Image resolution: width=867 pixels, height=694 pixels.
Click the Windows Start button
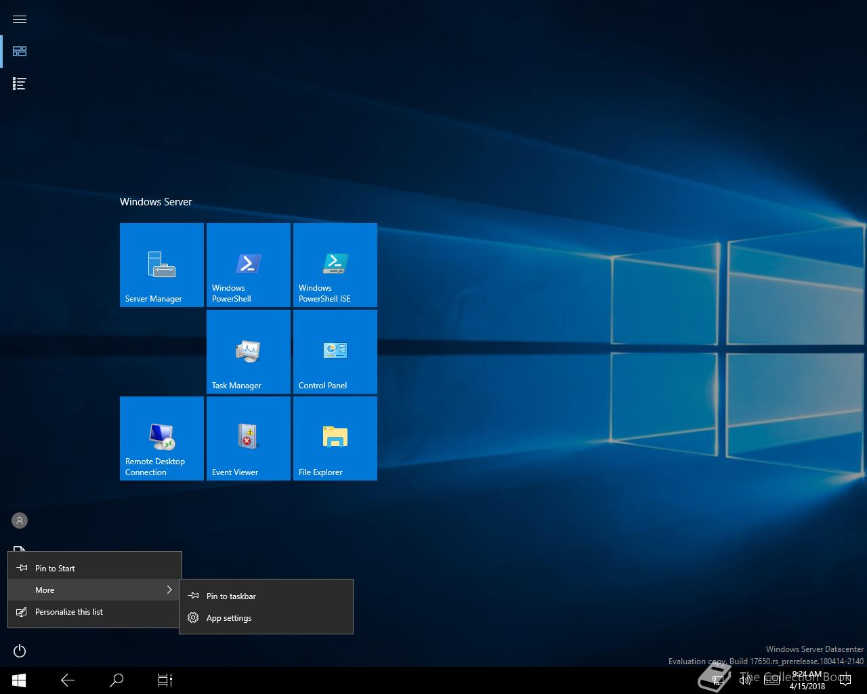[x=19, y=680]
